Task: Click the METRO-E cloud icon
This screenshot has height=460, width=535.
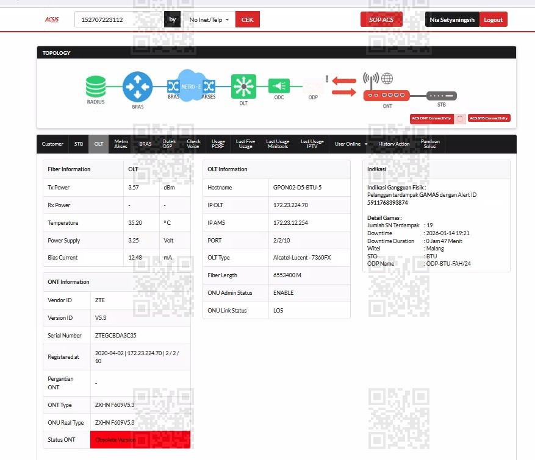Action: click(x=190, y=86)
